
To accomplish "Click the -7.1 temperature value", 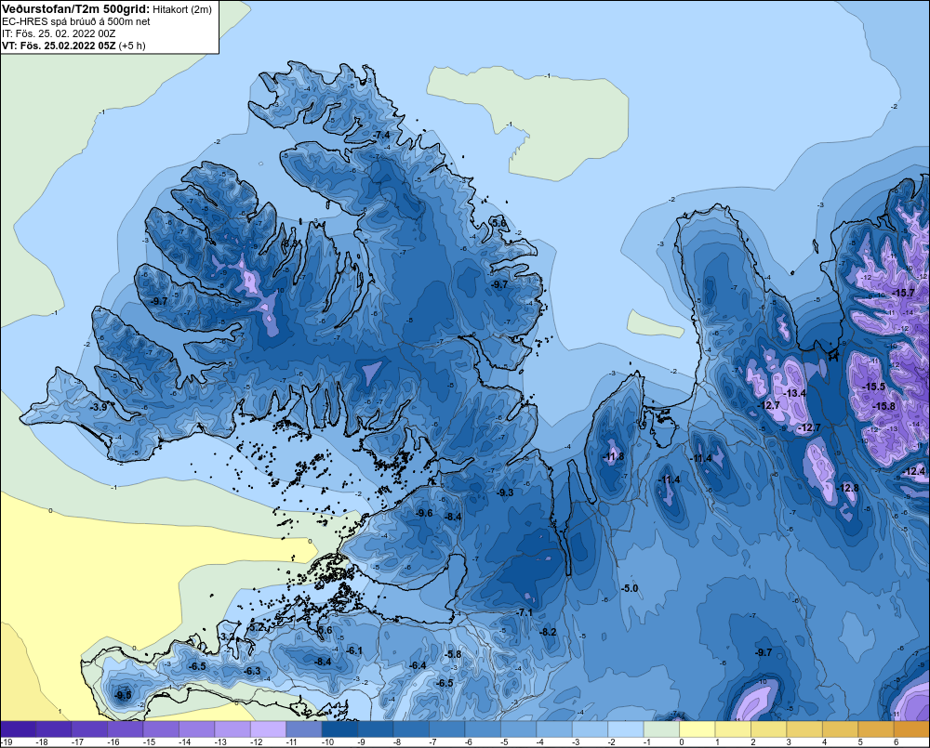I will pos(525,612).
